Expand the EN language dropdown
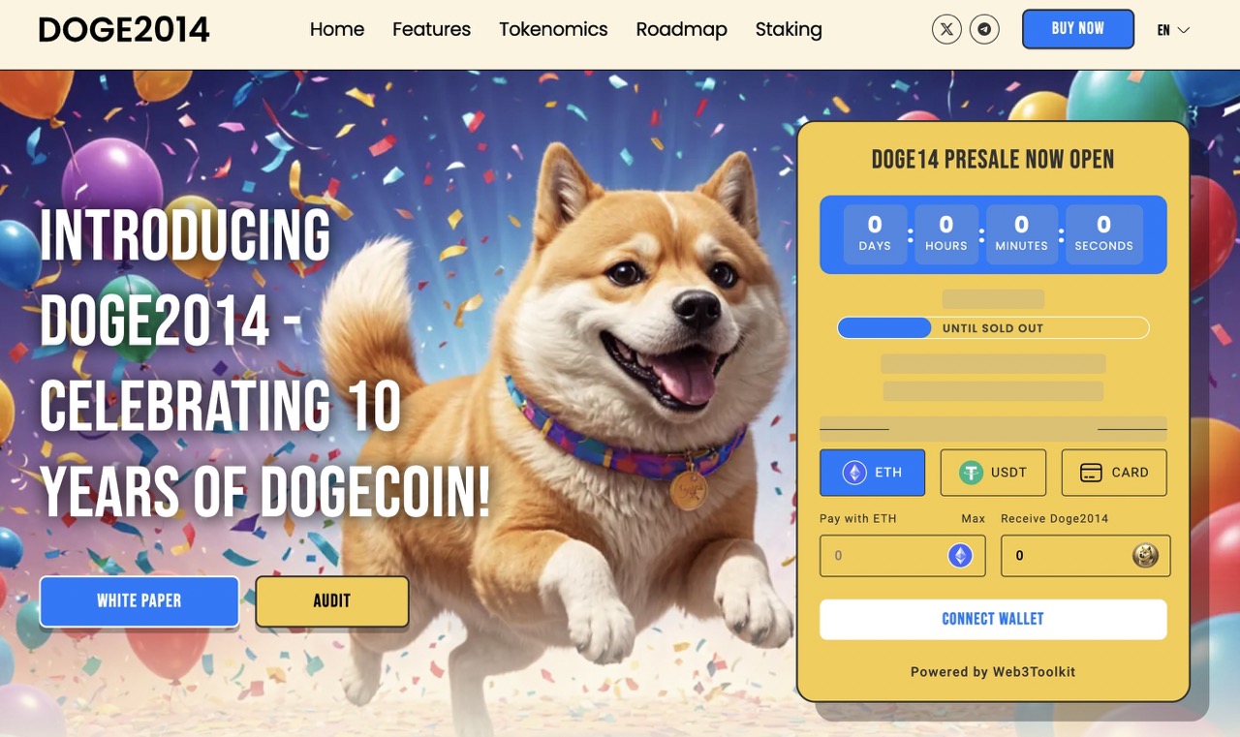 (x=1173, y=30)
